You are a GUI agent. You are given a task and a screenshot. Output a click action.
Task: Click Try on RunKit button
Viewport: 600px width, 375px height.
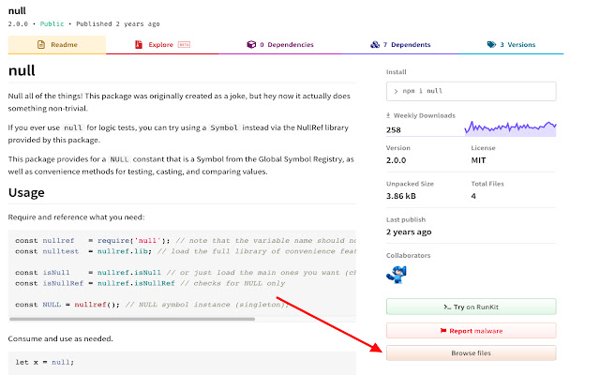pyautogui.click(x=471, y=307)
